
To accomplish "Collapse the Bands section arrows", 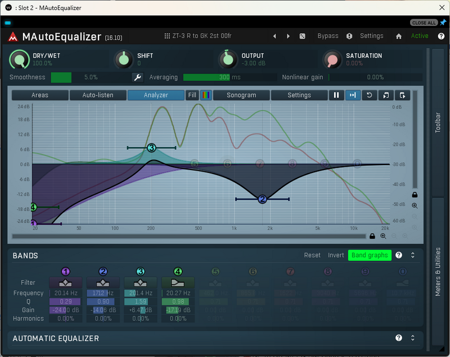I will point(413,255).
